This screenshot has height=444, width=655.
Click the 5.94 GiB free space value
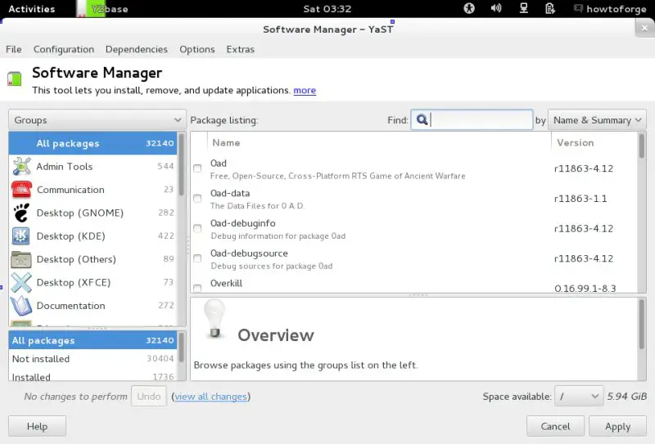626,396
